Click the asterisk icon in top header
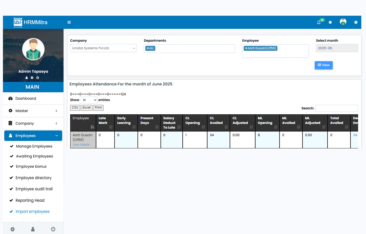Viewport: 366px width, 234px height. point(330,22)
